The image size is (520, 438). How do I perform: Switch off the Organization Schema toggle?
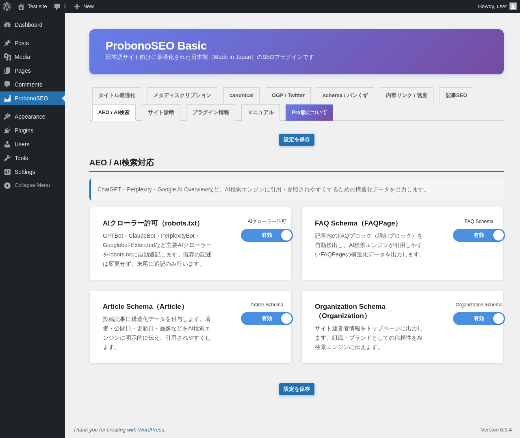coord(479,319)
